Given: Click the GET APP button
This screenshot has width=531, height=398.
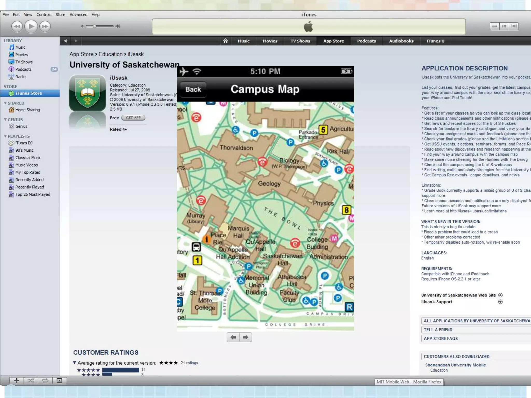Looking at the screenshot, I should [x=133, y=118].
